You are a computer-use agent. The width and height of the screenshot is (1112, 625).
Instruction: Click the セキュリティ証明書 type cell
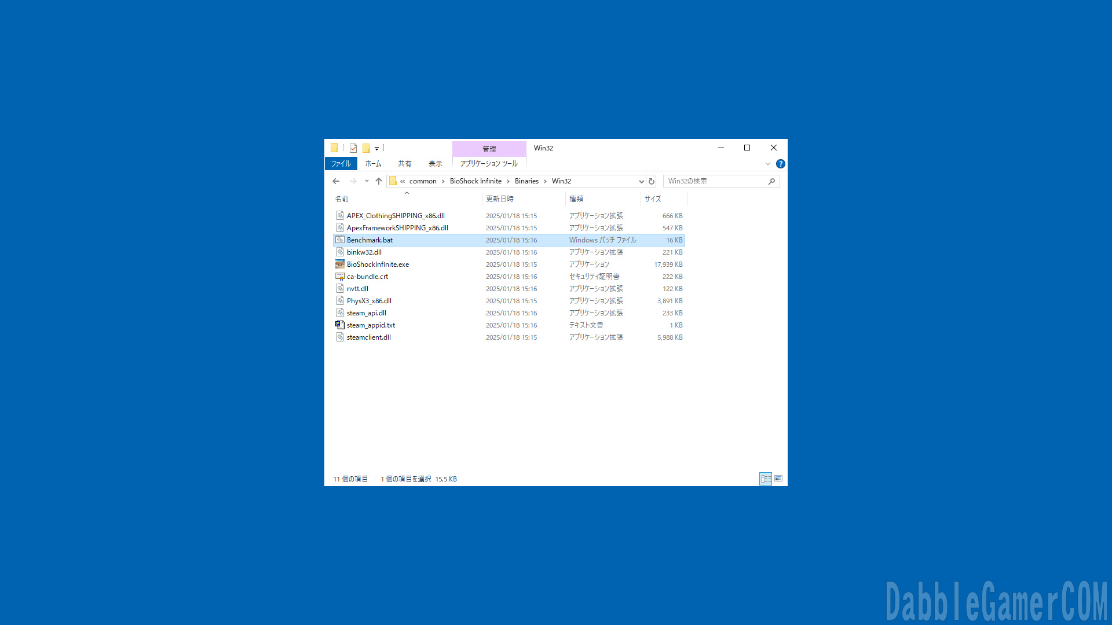click(594, 277)
